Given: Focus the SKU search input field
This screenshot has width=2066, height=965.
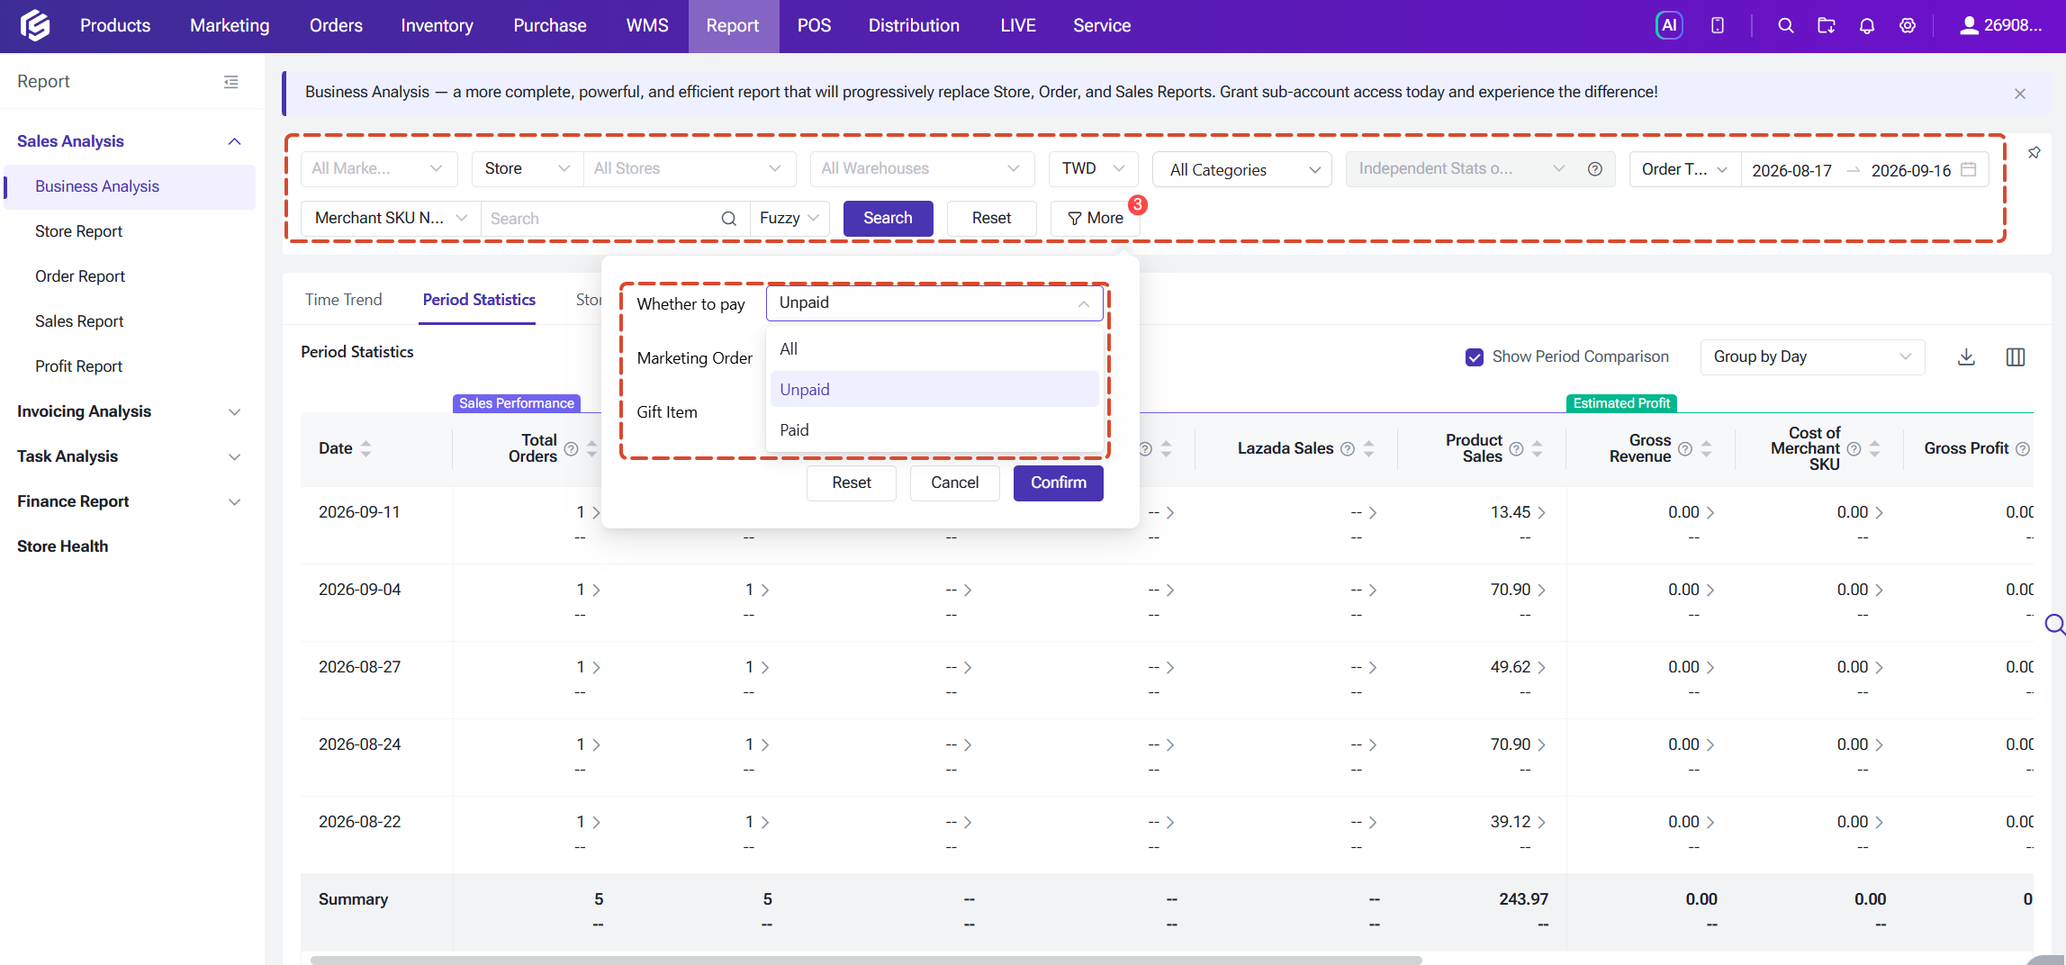Looking at the screenshot, I should [616, 219].
